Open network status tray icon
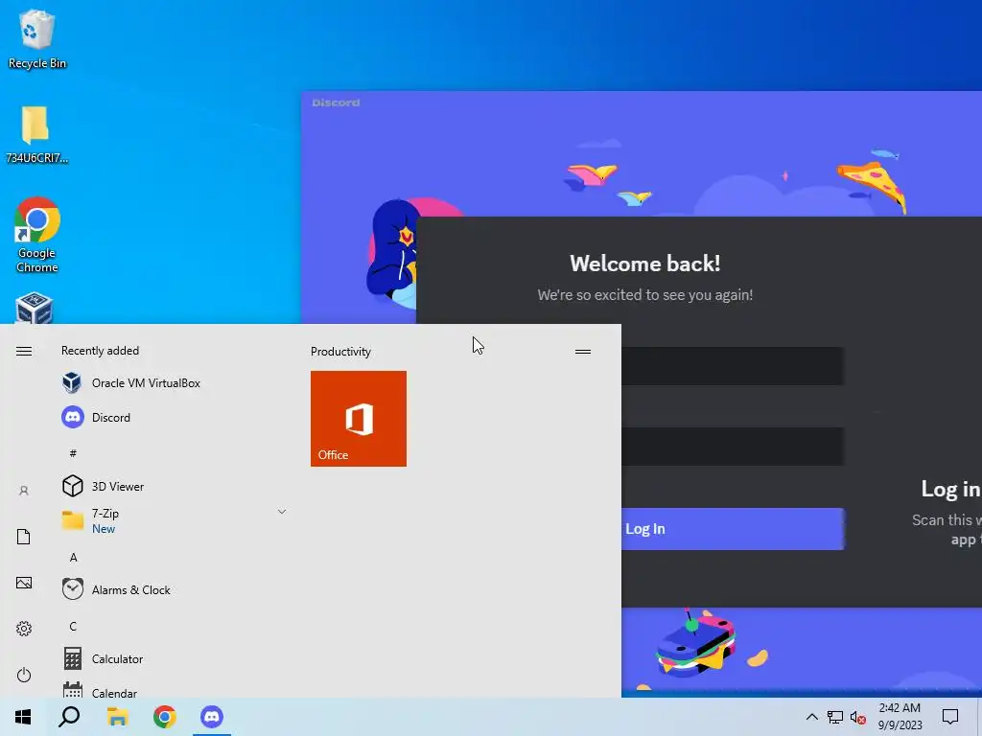The width and height of the screenshot is (982, 736). [x=835, y=717]
